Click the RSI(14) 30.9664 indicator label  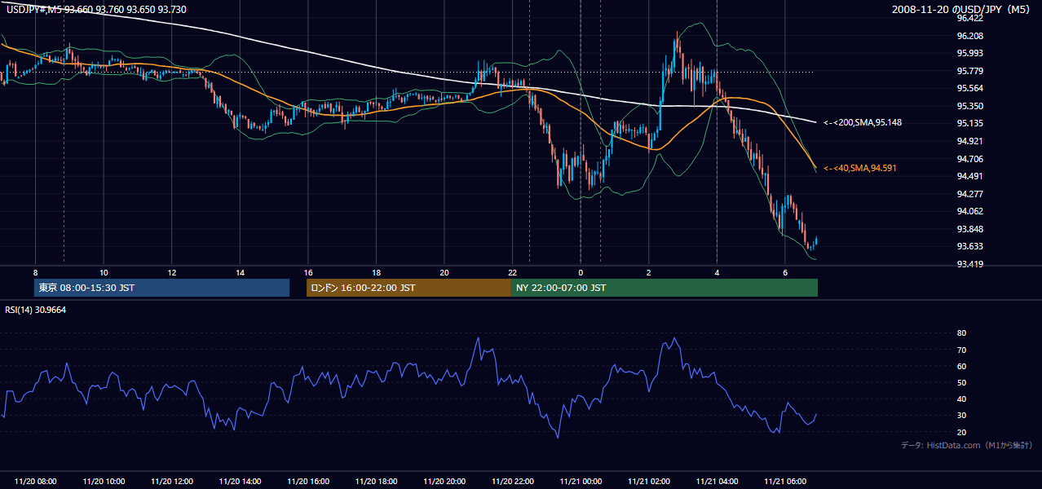coord(36,310)
